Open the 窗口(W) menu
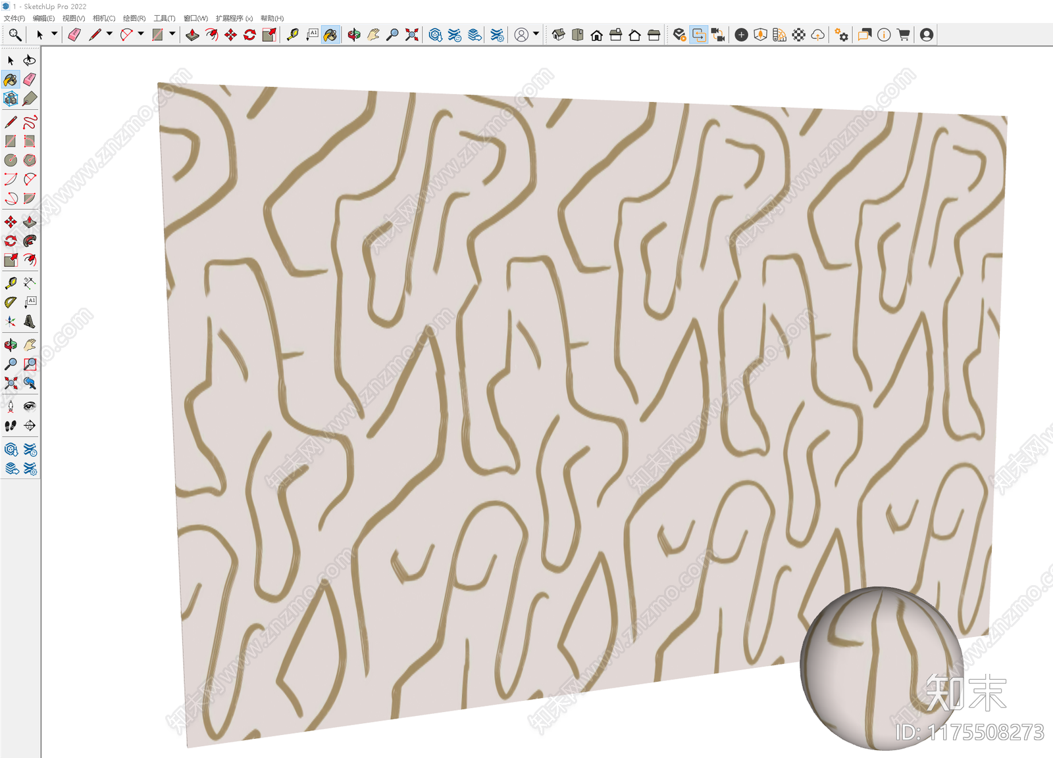This screenshot has width=1053, height=758. (x=195, y=18)
